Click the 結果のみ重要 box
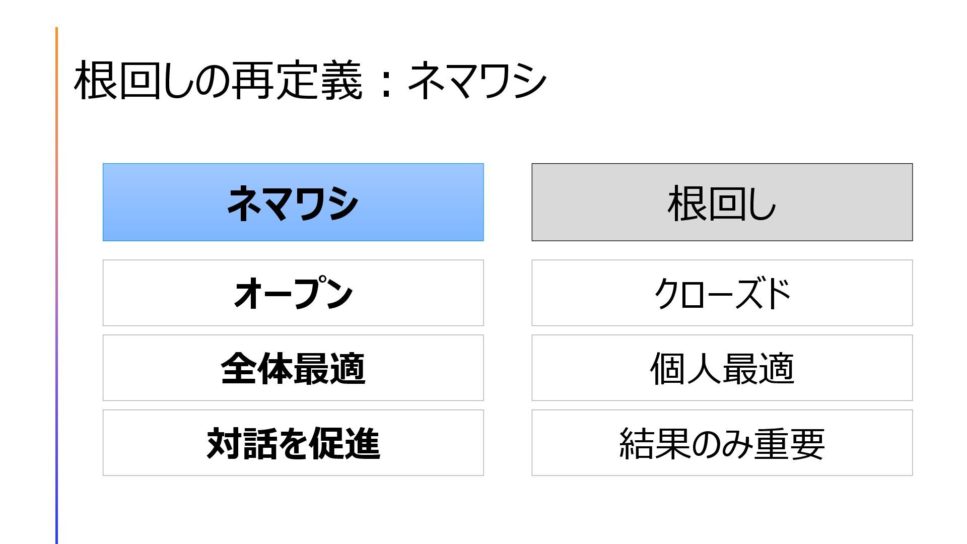The height and width of the screenshot is (544, 967). [x=722, y=443]
